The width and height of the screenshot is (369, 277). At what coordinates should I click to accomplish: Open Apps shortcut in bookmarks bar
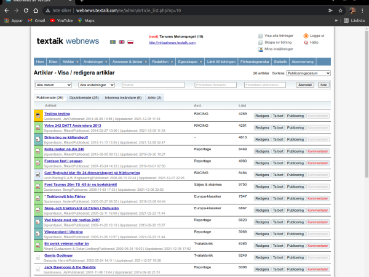coord(14,20)
